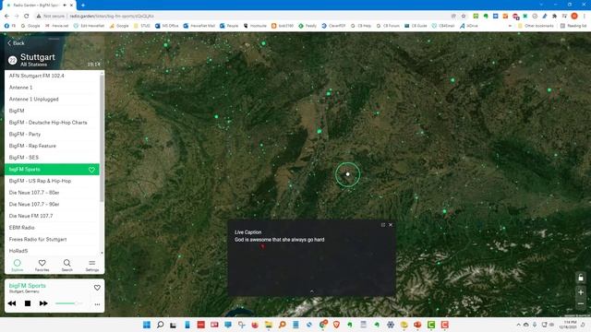Viewport: 591px width, 332px height.
Task: Open File Explorer from the taskbar
Action: 269,325
